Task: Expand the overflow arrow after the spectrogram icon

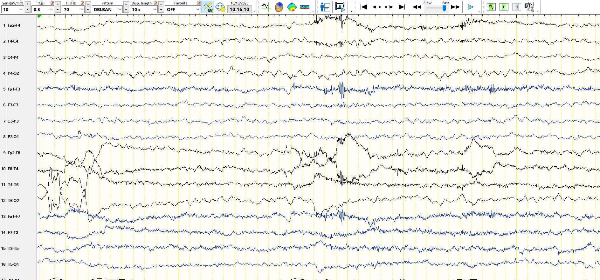Action: tap(313, 11)
